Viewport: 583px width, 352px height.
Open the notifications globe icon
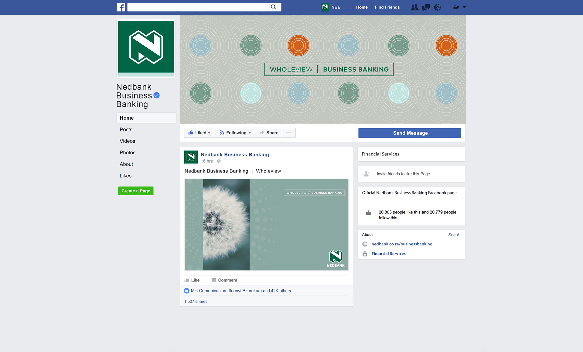click(438, 7)
